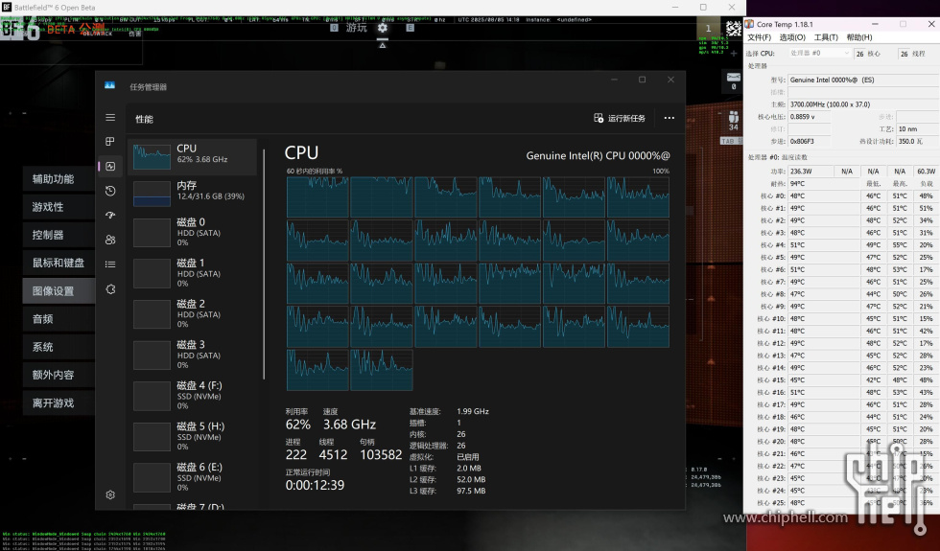Open 选项(O) menu in Core Temp
Screen dimensions: 940x551
[x=792, y=37]
